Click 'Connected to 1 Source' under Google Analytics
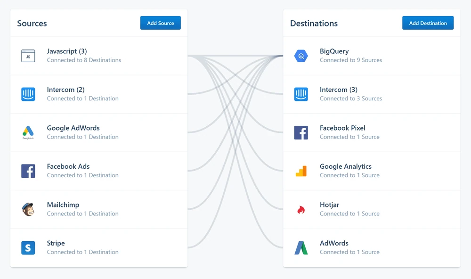This screenshot has width=471, height=279. click(349, 175)
